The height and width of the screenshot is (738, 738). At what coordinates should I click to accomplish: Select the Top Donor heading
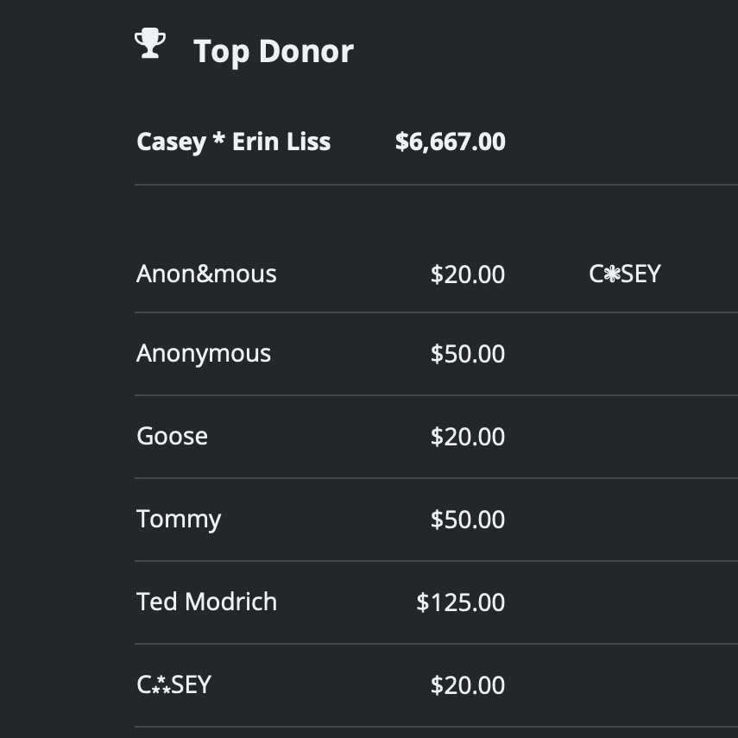[274, 51]
